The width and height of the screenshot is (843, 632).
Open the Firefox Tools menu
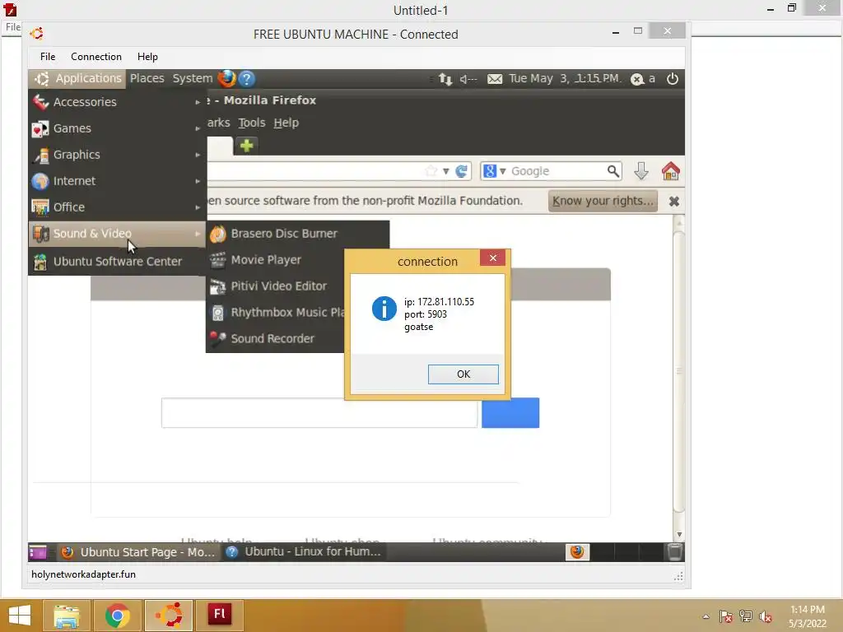[252, 123]
